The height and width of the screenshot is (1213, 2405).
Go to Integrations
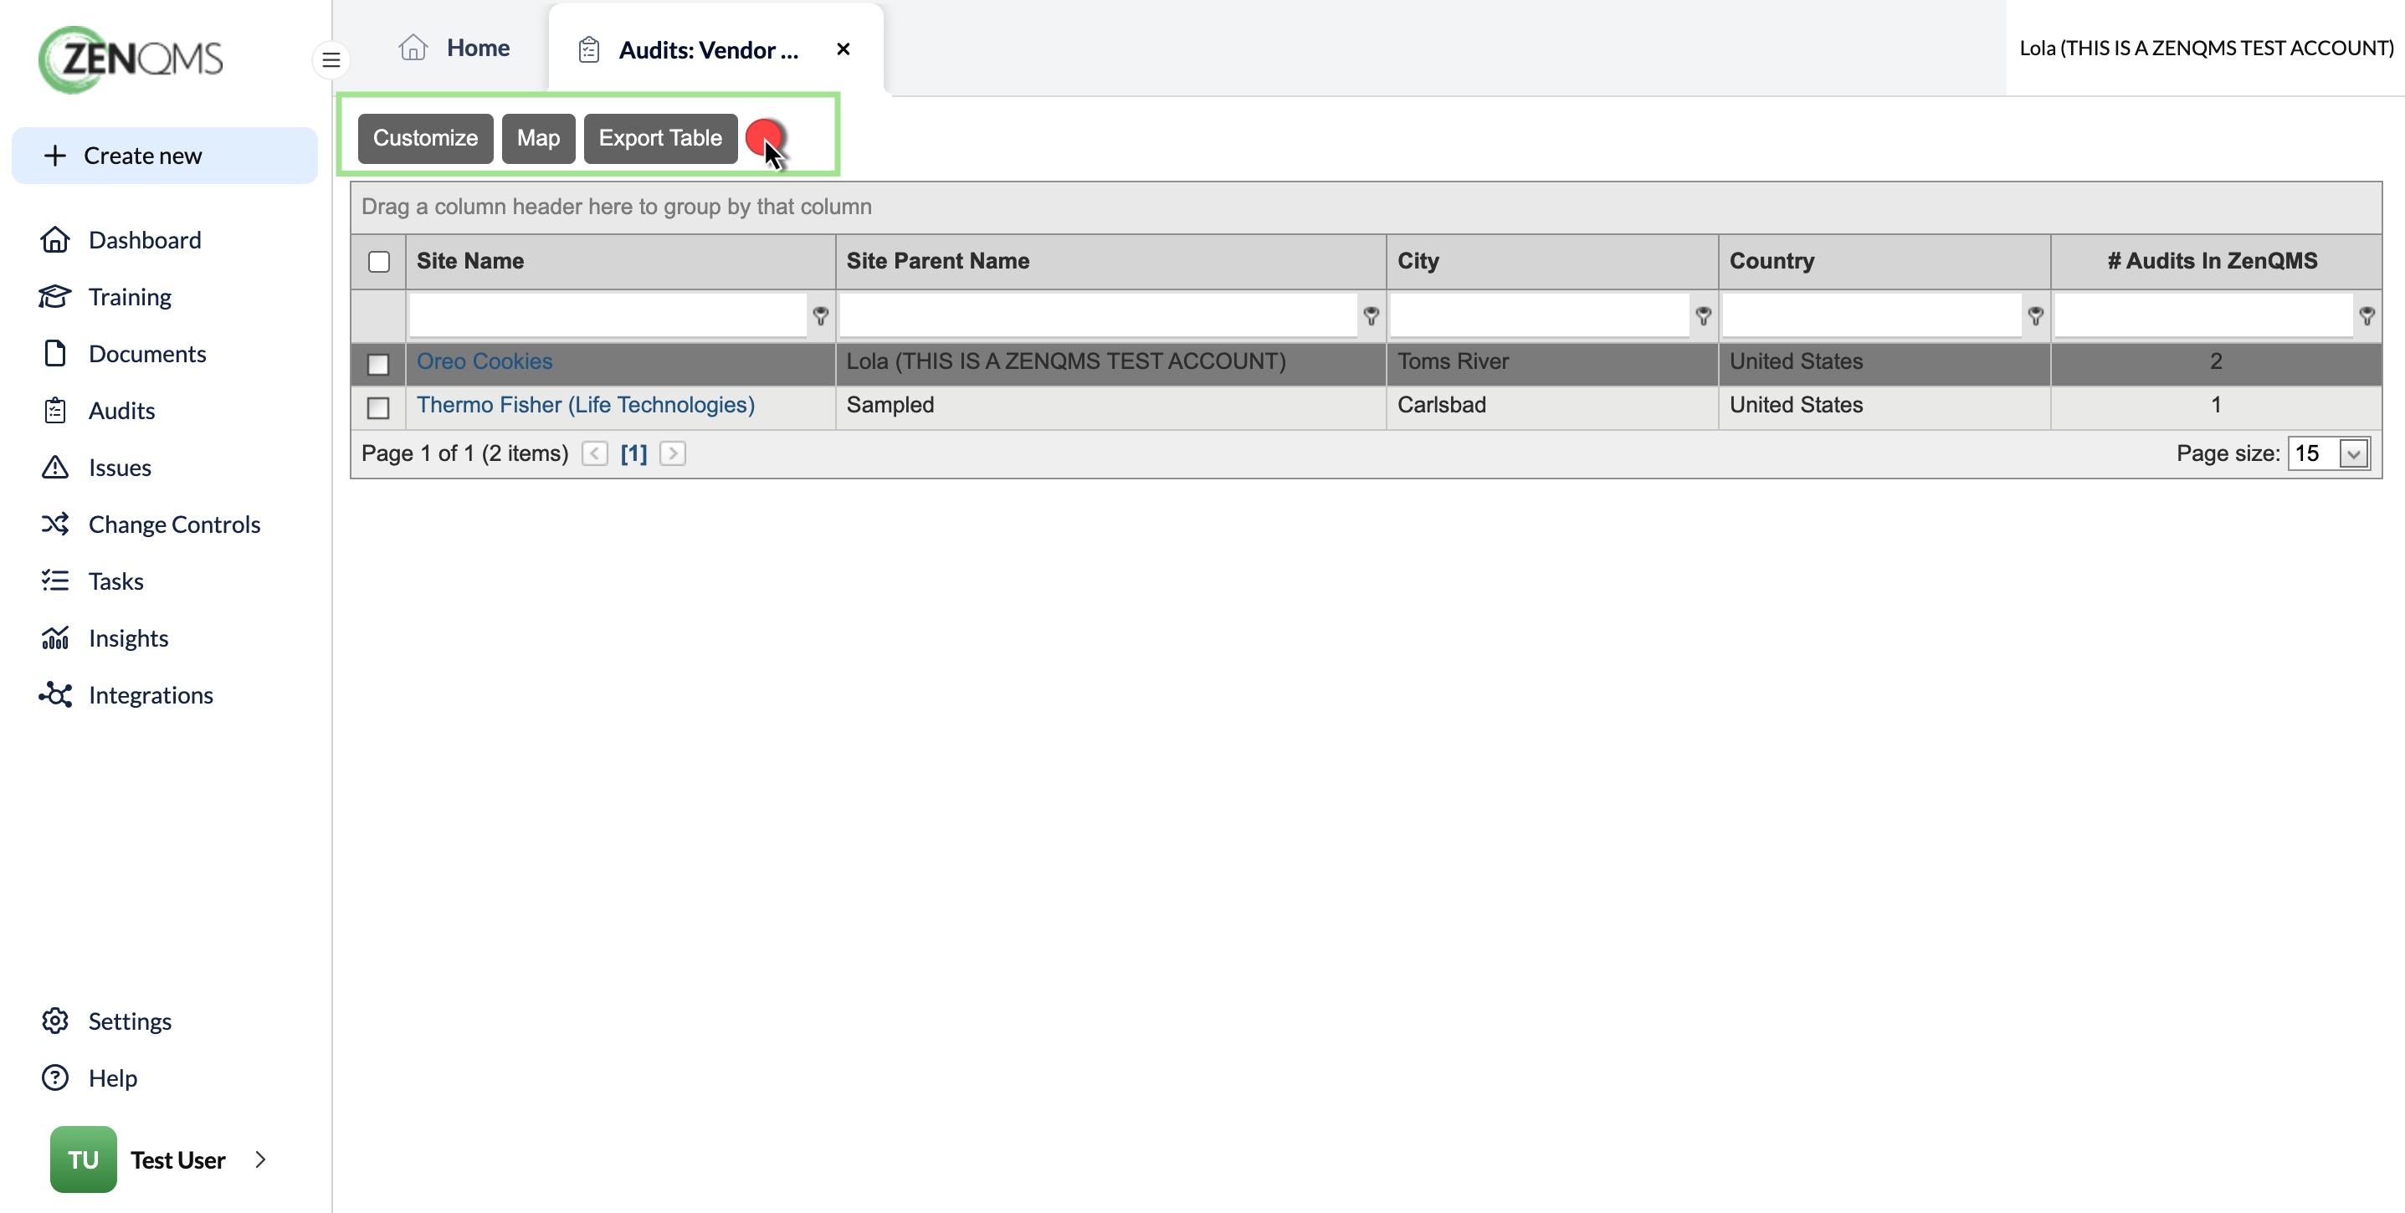tap(151, 695)
